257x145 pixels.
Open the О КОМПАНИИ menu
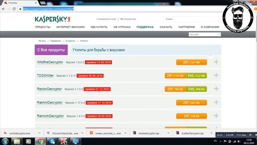(210, 27)
